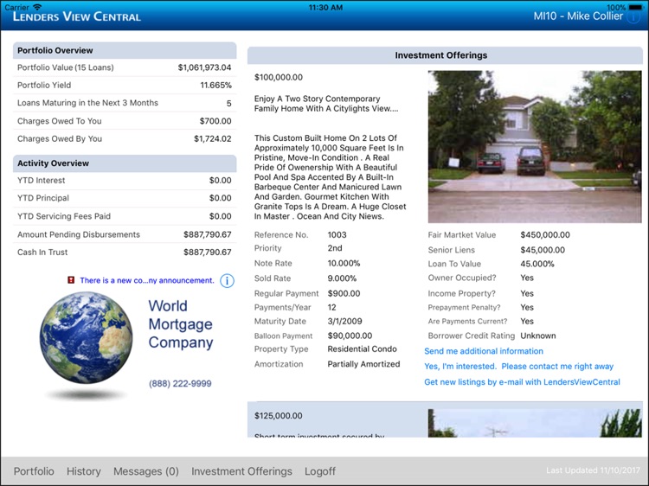
Task: Tap the World Mortgage Company name
Action: point(181,324)
